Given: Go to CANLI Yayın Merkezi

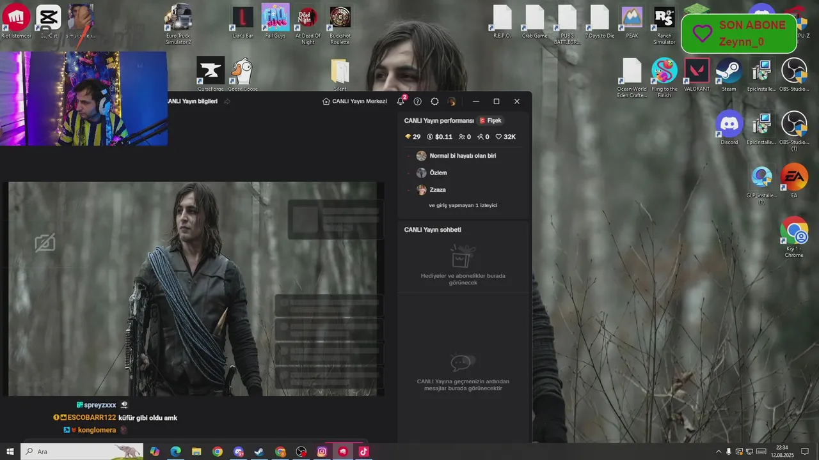Looking at the screenshot, I should pyautogui.click(x=354, y=101).
